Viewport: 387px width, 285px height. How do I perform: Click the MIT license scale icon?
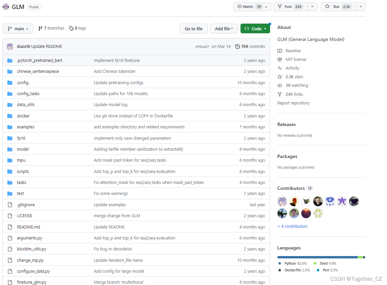click(x=280, y=59)
